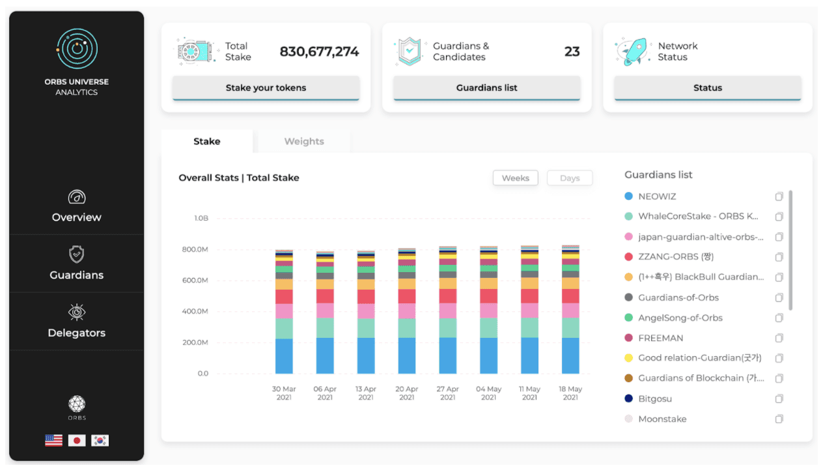Switch language to Japanese via Japan flag
The width and height of the screenshot is (823, 470).
(77, 440)
